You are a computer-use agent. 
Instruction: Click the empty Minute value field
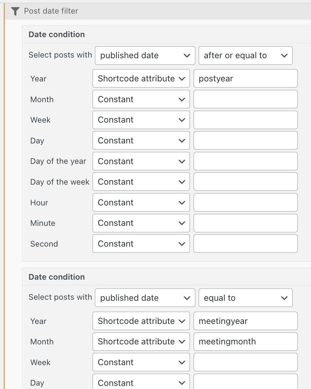pyautogui.click(x=246, y=223)
